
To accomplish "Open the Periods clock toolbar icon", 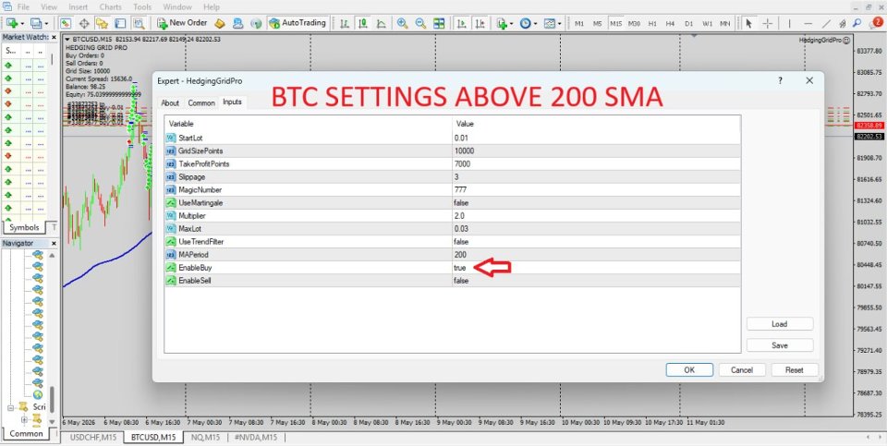I will coord(525,23).
